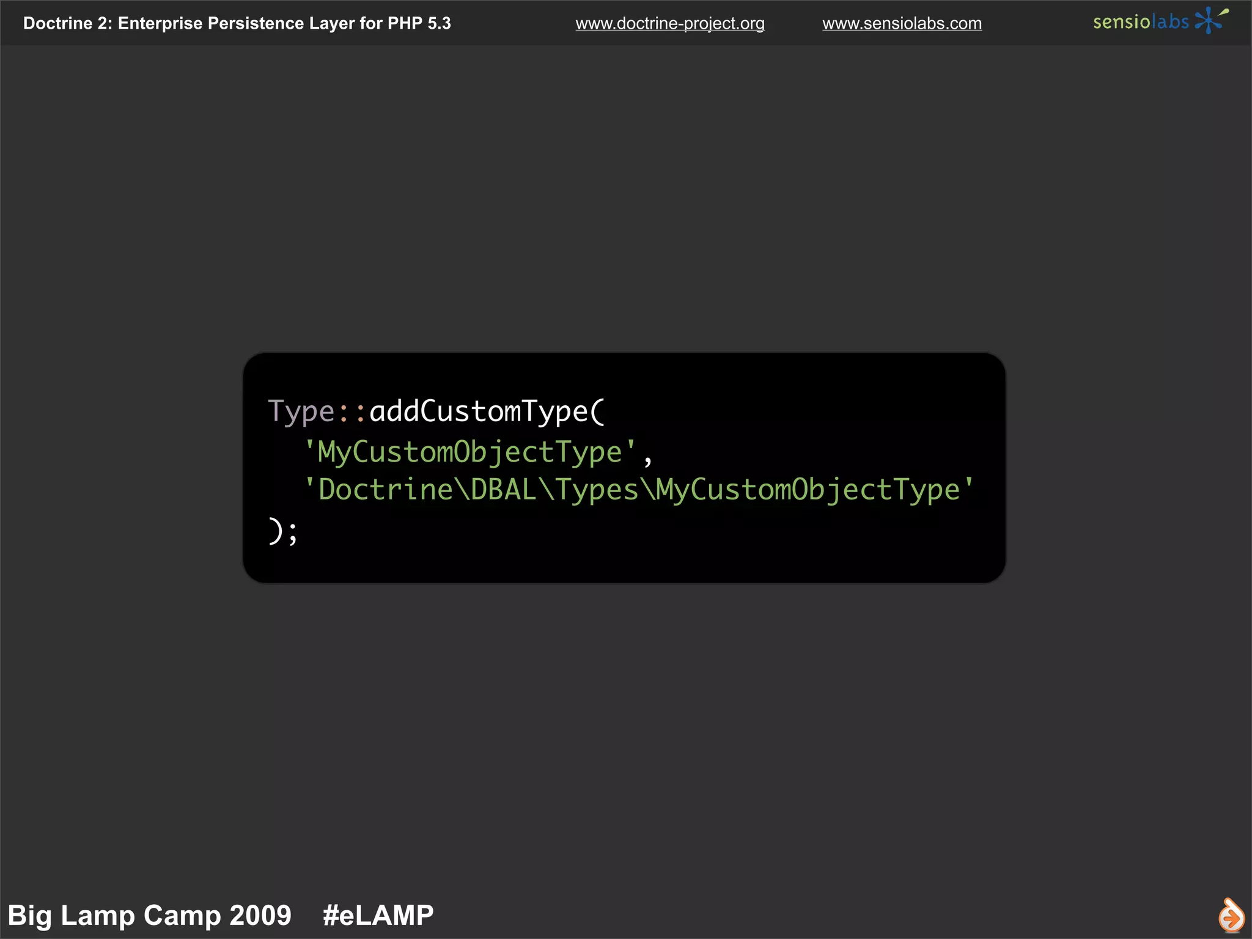Click the green 'sensio' logo text

click(1121, 22)
